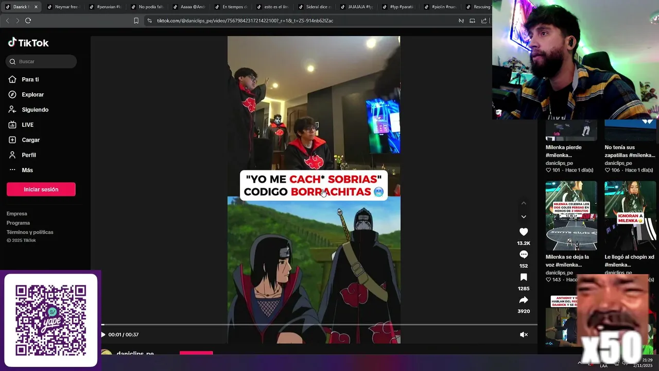Switch to esto es el límite tab
The image size is (659, 371).
(273, 7)
